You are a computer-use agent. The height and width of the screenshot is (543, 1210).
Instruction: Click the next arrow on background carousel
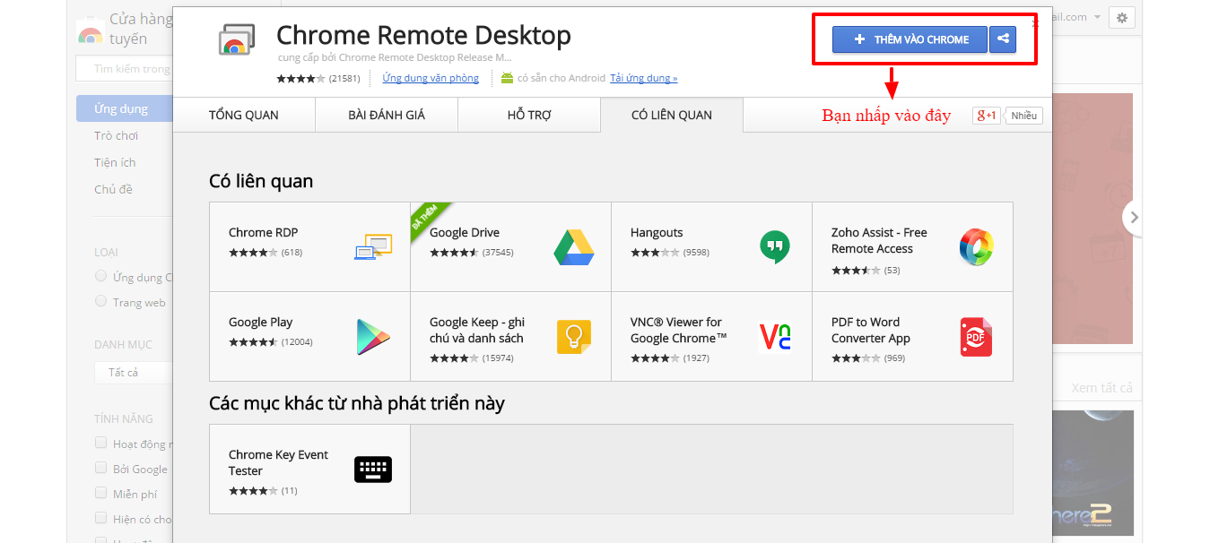(1134, 217)
